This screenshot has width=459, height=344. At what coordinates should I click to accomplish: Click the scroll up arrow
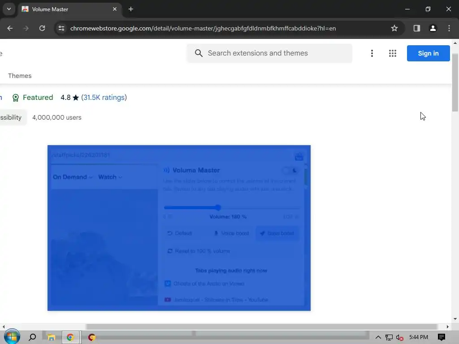[455, 43]
